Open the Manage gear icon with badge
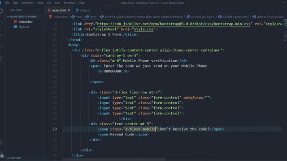The width and height of the screenshot is (287, 161). click(1, 155)
